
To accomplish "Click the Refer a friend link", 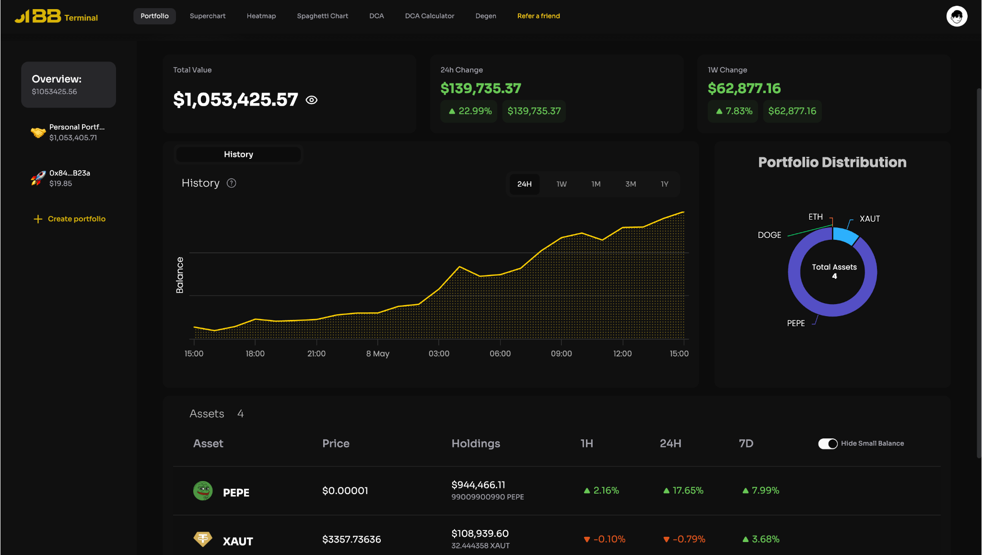I will pyautogui.click(x=538, y=16).
